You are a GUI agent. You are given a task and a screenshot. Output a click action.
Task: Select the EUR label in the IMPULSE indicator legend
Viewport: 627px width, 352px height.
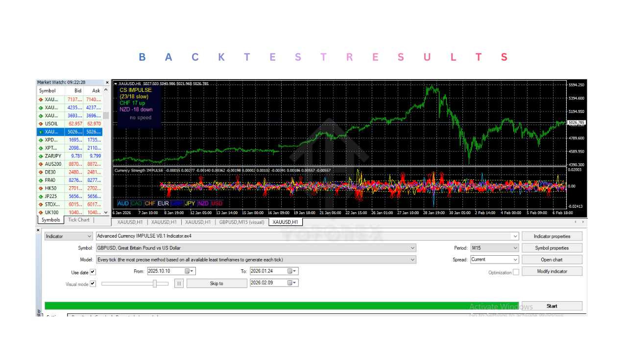point(163,203)
